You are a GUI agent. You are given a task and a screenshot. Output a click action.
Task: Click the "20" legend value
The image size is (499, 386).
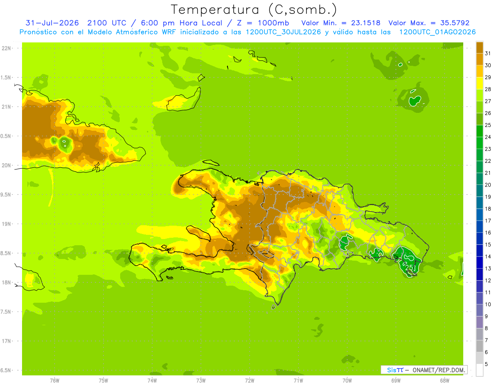pos(488,185)
